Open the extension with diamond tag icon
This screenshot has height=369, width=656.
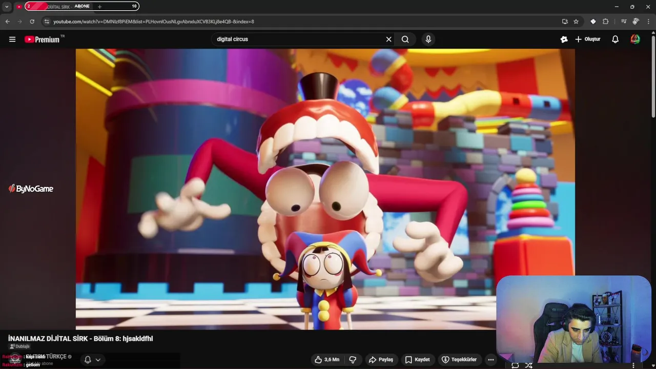point(593,22)
